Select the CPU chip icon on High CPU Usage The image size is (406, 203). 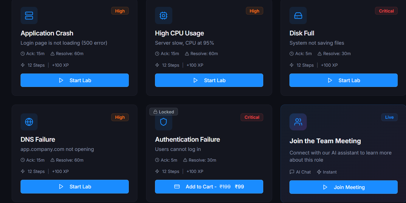163,15
